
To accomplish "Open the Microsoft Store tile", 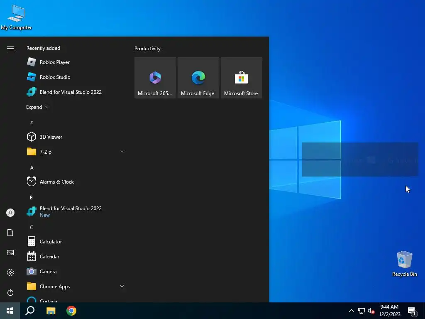I will pos(241,78).
